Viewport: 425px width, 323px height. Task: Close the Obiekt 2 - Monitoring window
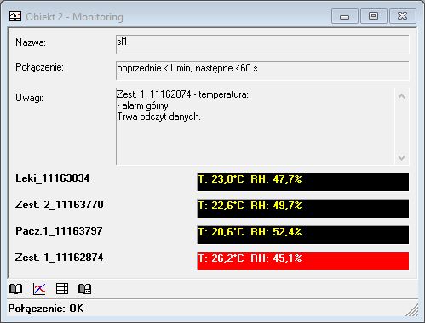[x=403, y=16]
